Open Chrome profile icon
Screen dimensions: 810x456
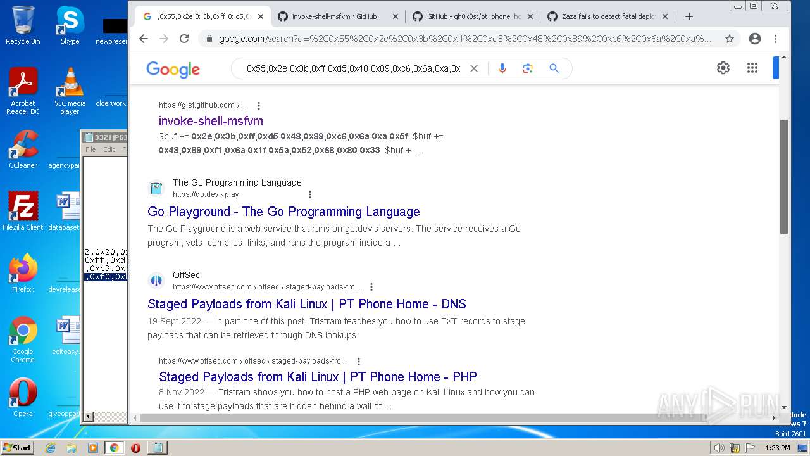[754, 39]
